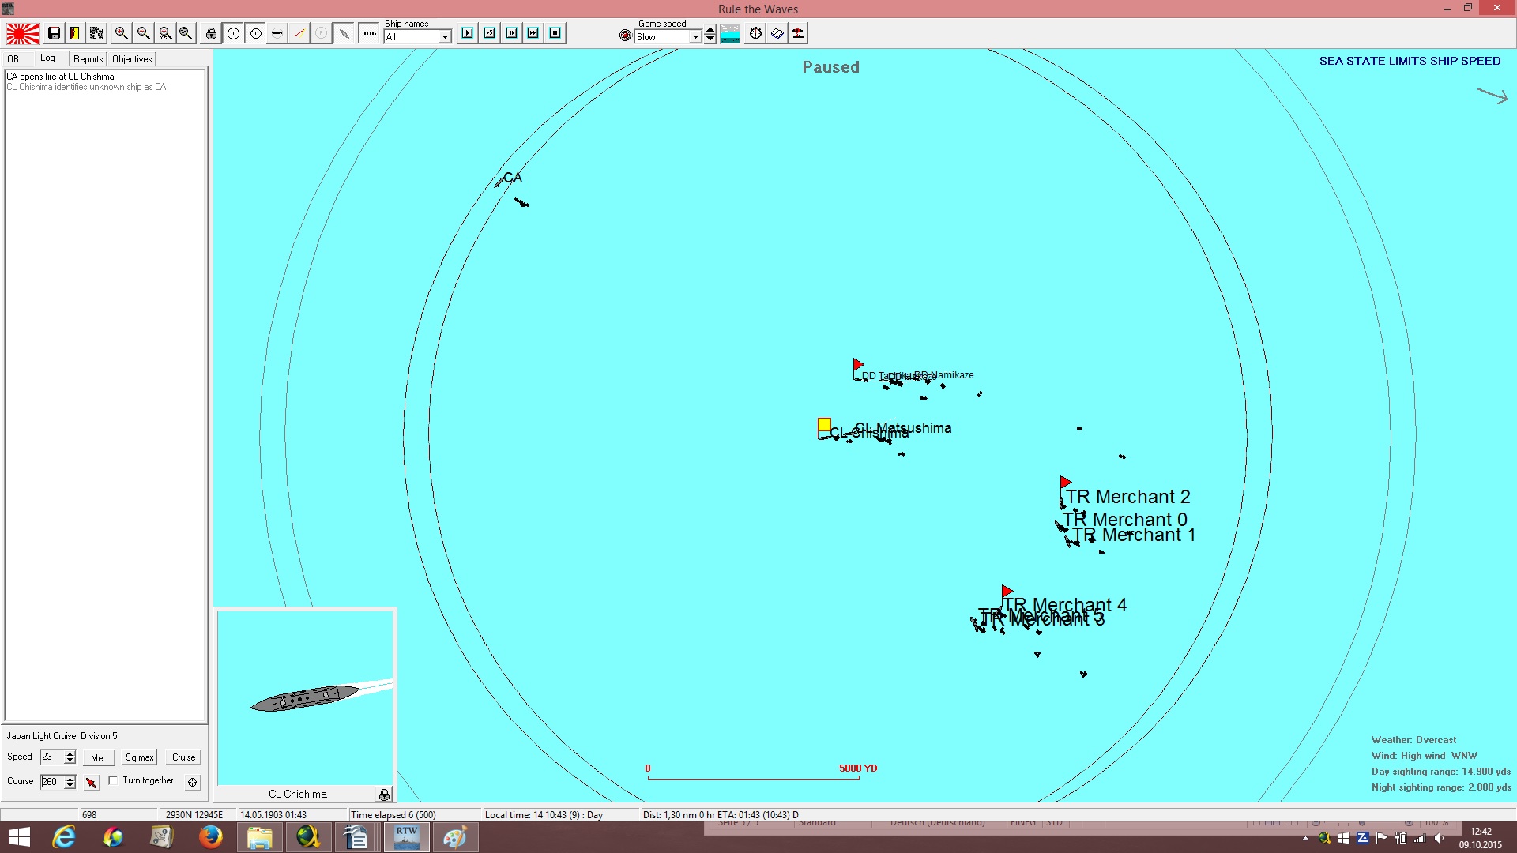Viewport: 1517px width, 853px height.
Task: Switch to the OB tab
Action: 13,59
